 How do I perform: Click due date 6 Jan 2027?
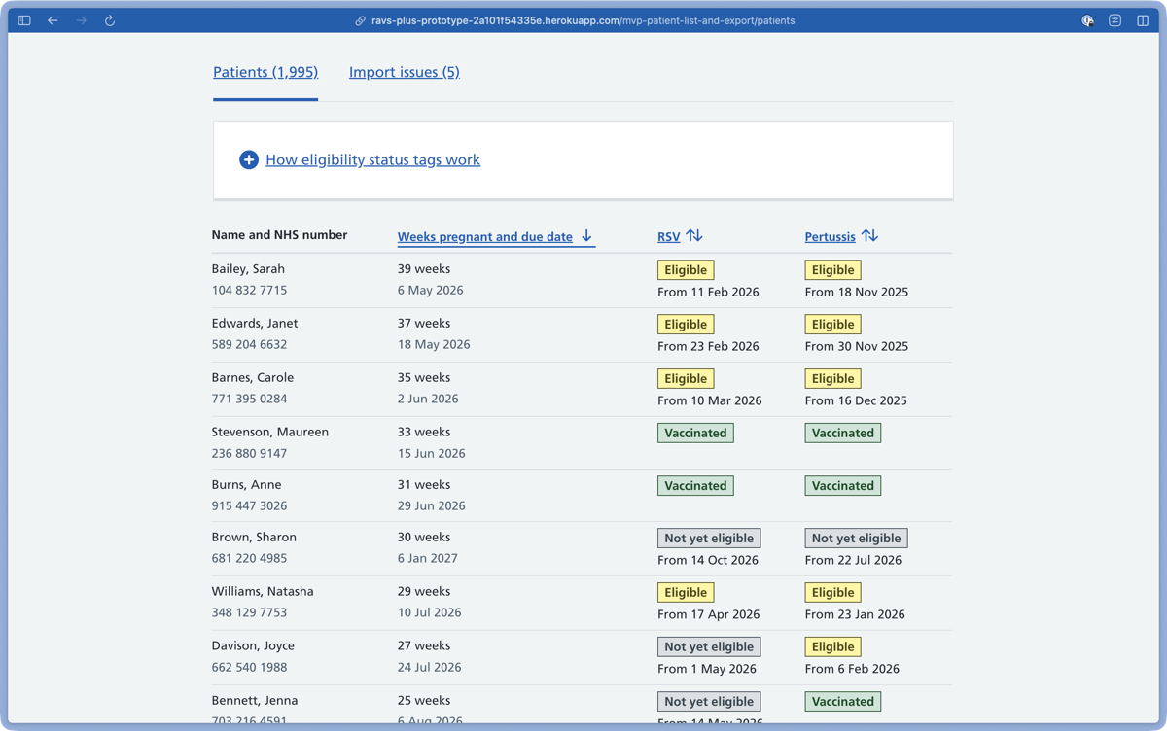pyautogui.click(x=428, y=559)
